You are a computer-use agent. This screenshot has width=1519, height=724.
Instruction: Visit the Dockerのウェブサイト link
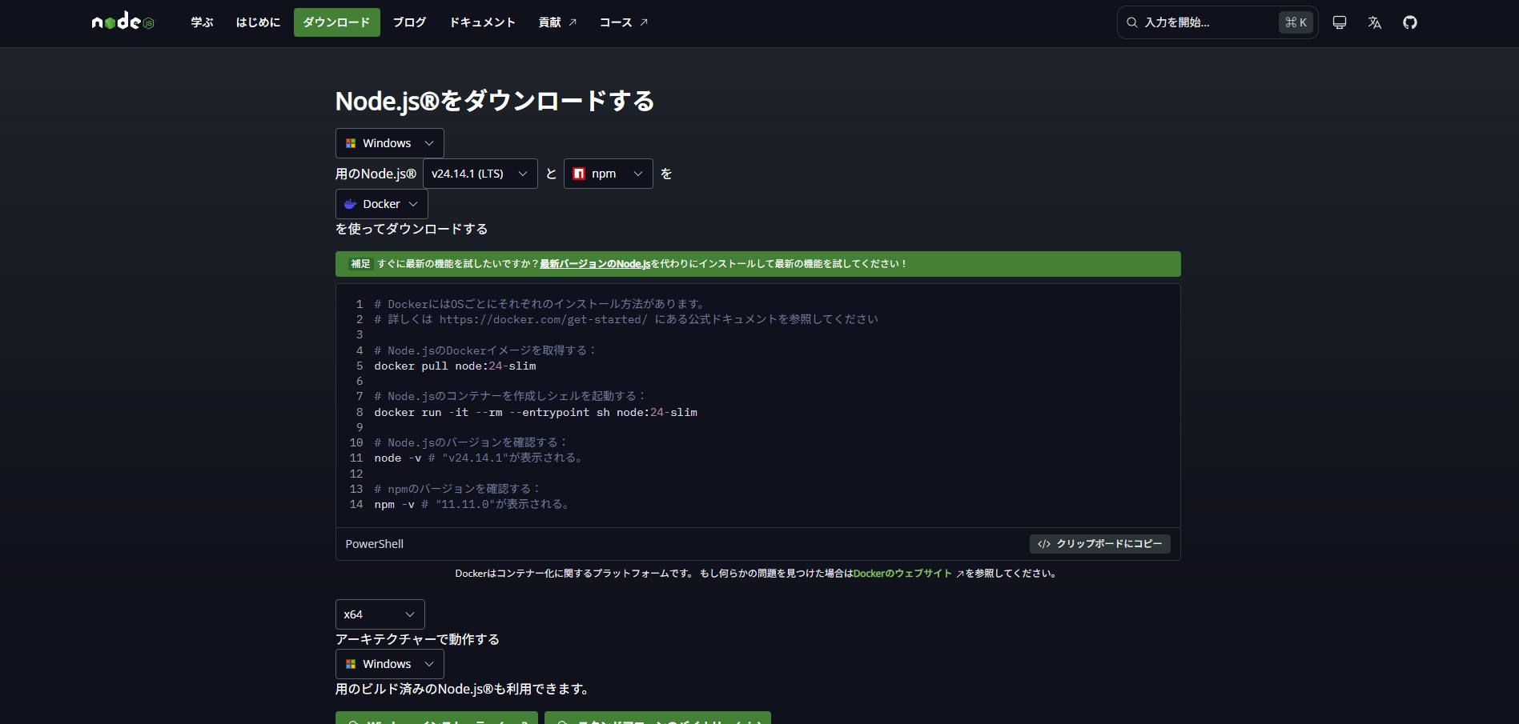(x=902, y=574)
